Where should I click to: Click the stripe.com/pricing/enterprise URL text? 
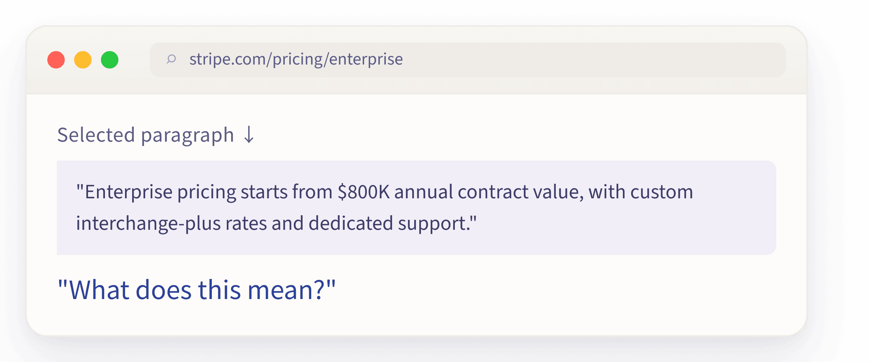click(x=296, y=59)
